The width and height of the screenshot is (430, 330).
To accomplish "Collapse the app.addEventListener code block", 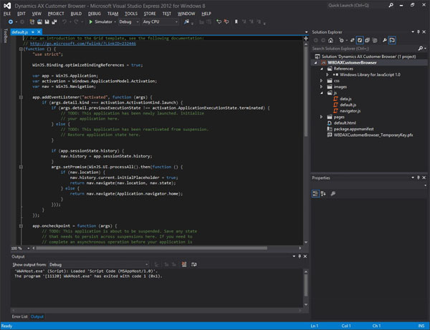I will click(21, 97).
